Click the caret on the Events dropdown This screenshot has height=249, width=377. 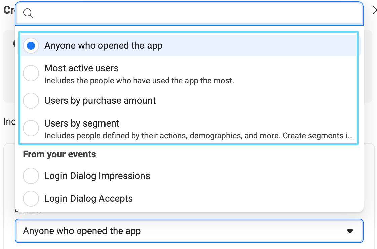coord(350,231)
